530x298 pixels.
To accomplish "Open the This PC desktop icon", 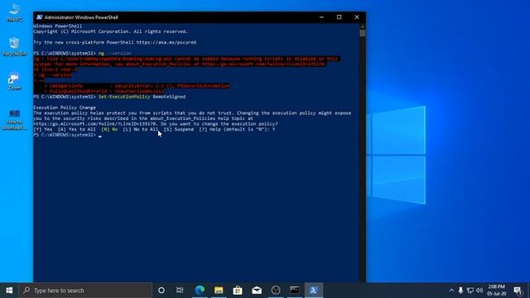I will 14,13.
